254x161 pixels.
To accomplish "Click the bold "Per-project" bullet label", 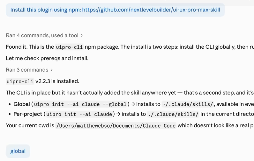I will [28, 114].
